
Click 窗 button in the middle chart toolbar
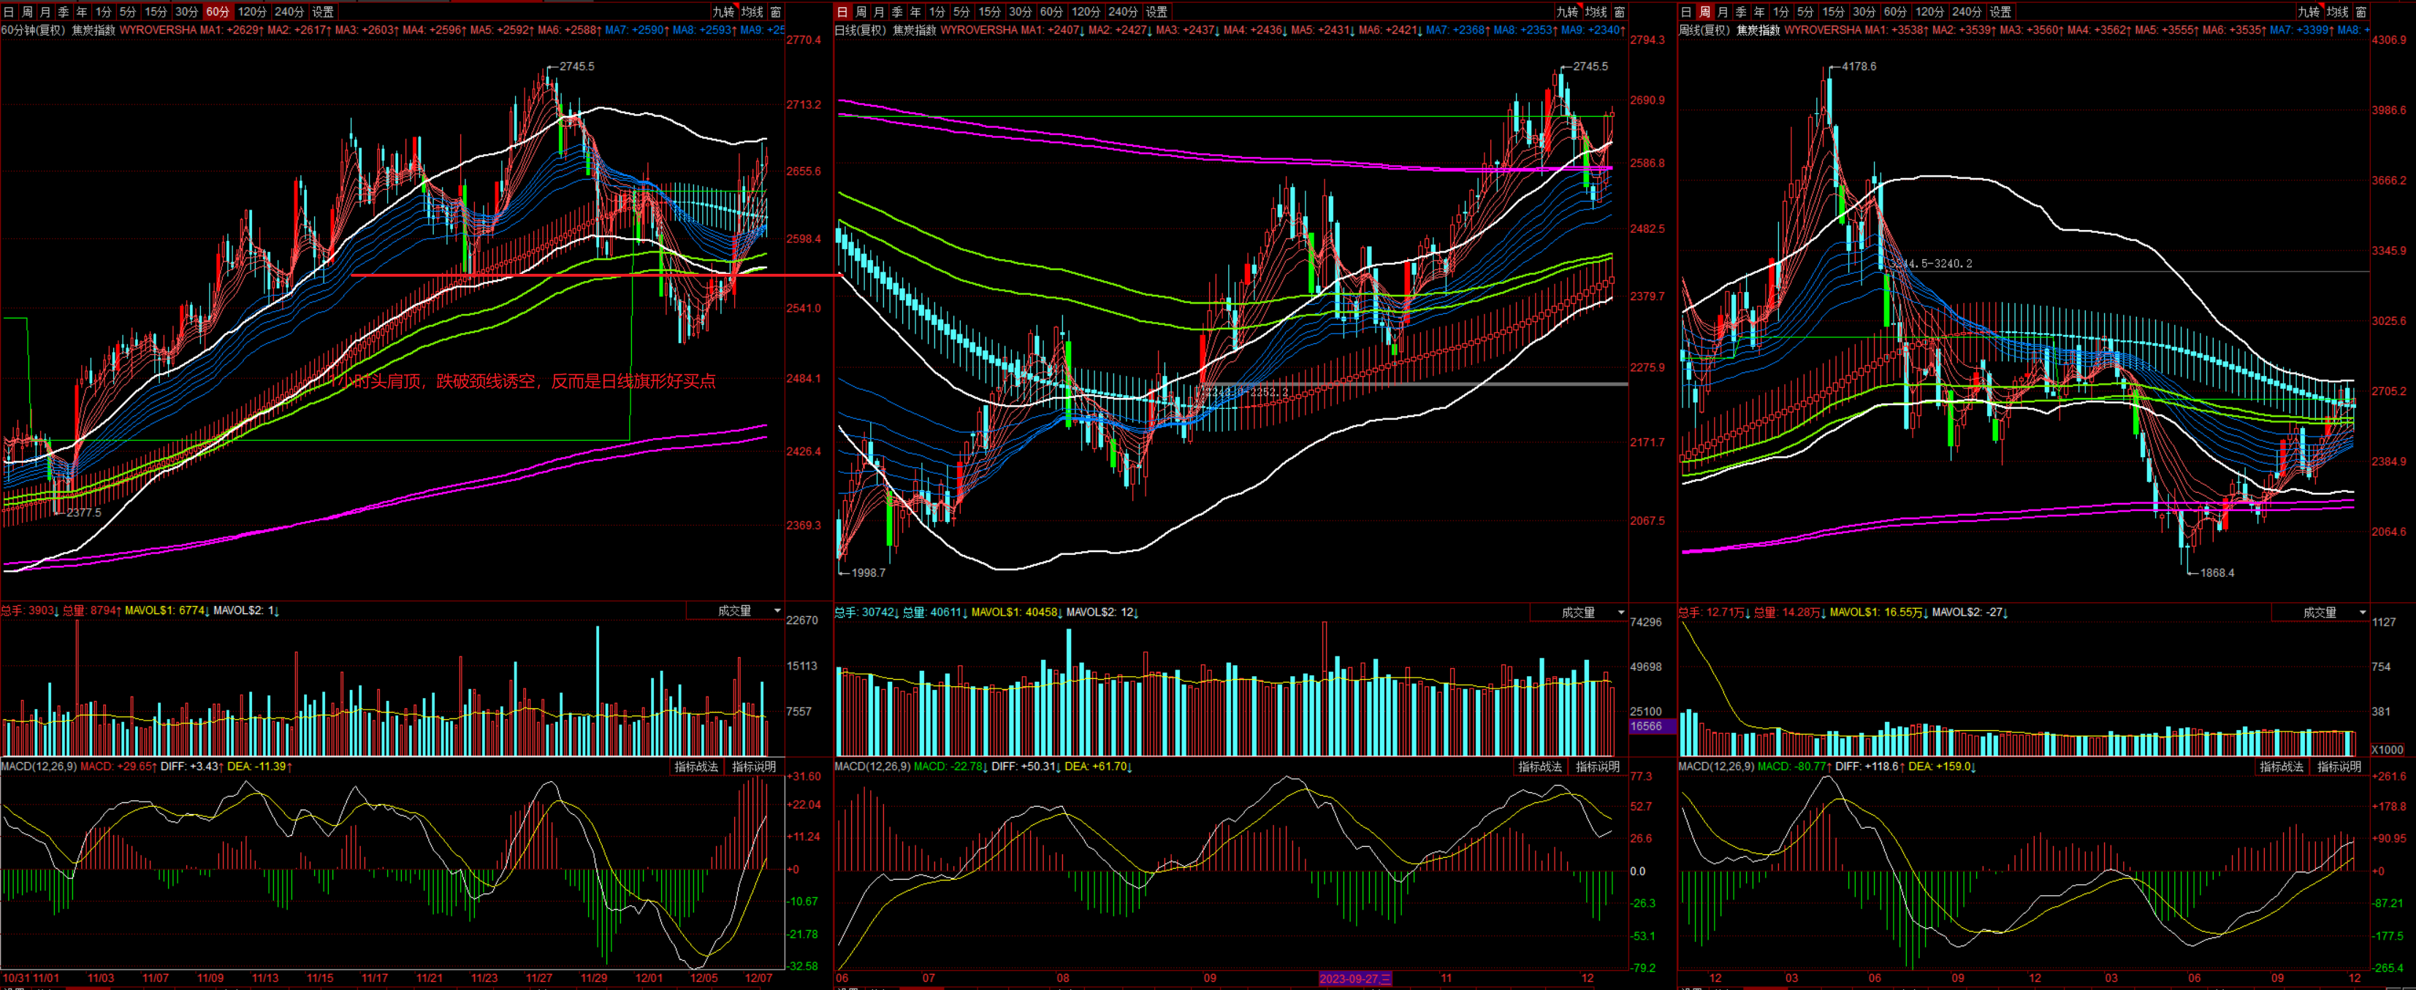[1620, 12]
